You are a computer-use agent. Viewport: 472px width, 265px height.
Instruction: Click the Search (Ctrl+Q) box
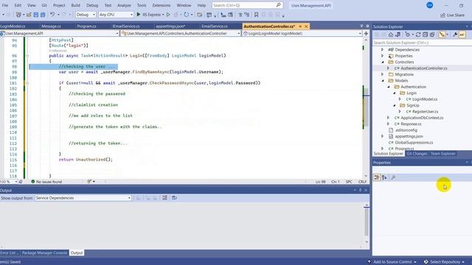coord(247,5)
